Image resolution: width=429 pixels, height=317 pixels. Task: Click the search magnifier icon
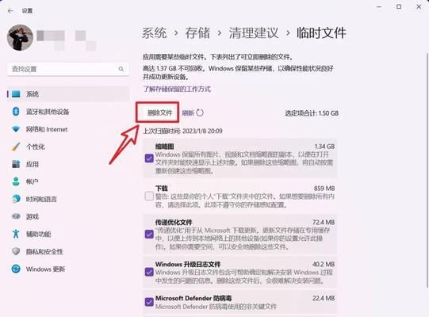point(121,69)
